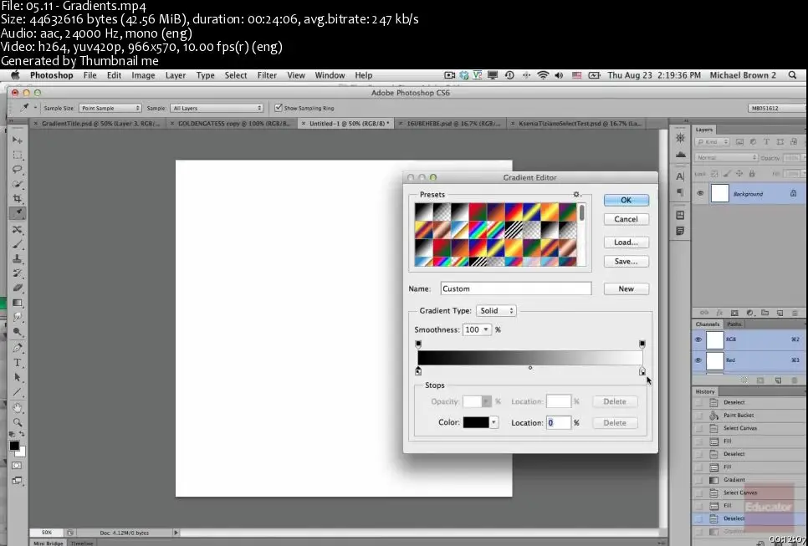The width and height of the screenshot is (808, 546).
Task: Open the Sample All Layers dropdown
Action: tap(217, 108)
